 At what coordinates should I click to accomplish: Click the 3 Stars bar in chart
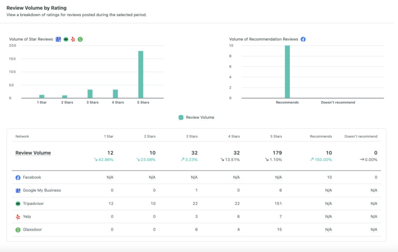click(x=90, y=94)
